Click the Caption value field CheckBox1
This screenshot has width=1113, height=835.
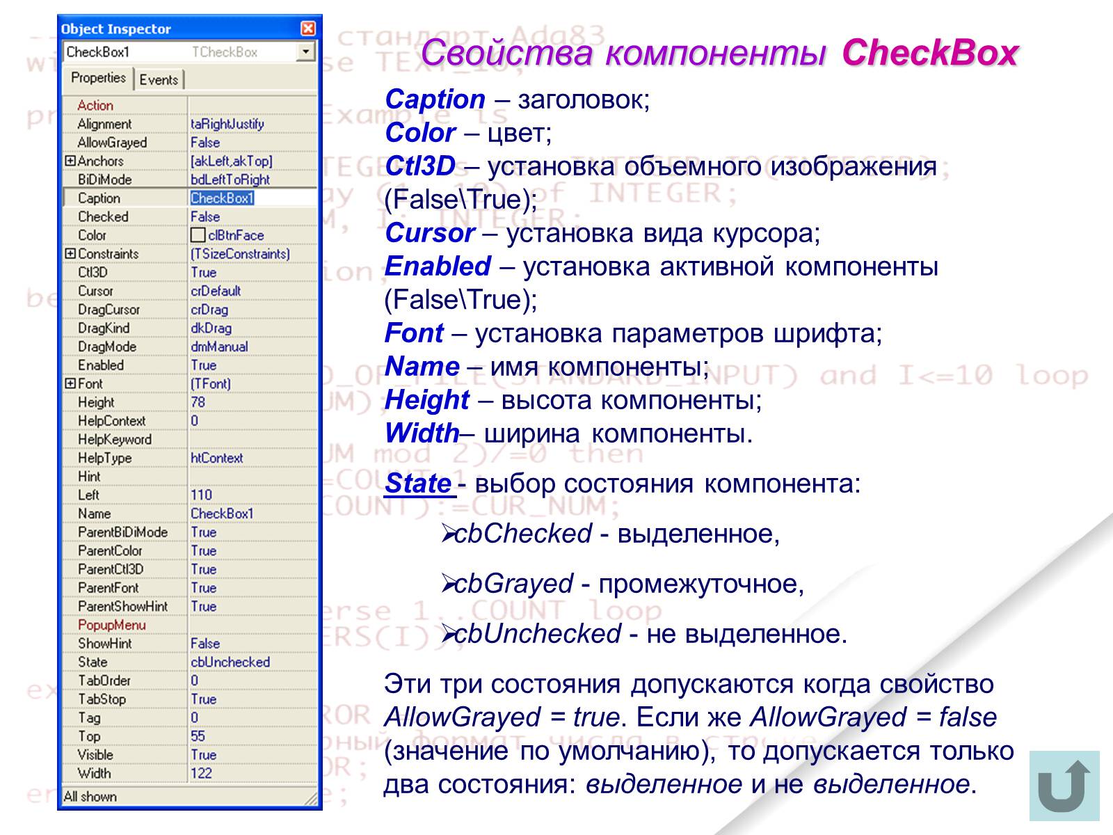253,198
